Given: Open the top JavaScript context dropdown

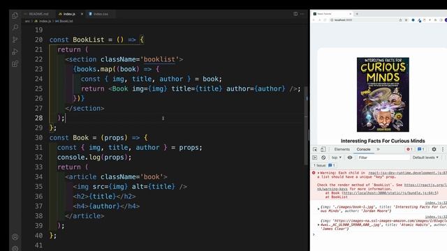Looking at the screenshot, I should pyautogui.click(x=337, y=158).
